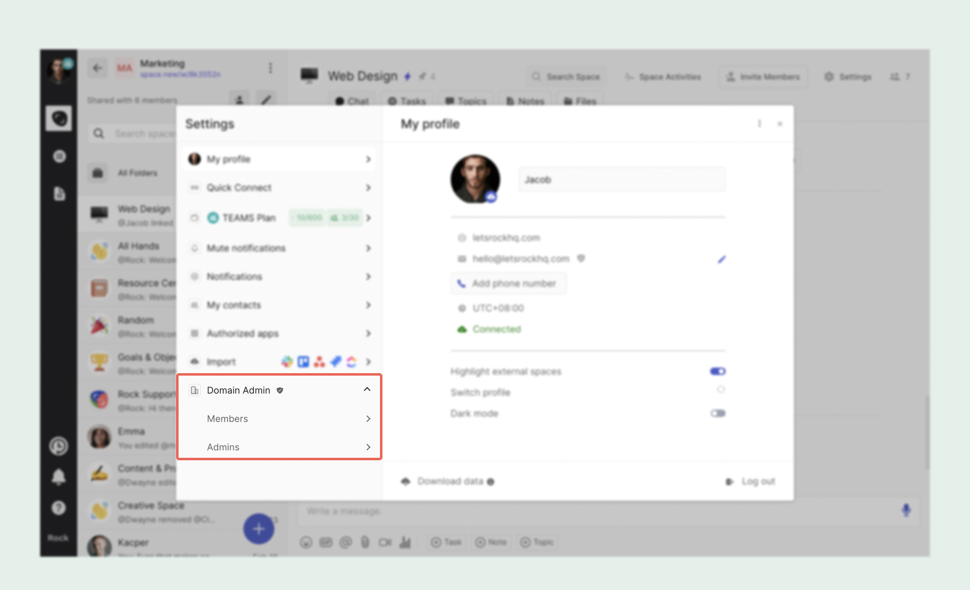Switch to the Topics tab

coord(466,101)
